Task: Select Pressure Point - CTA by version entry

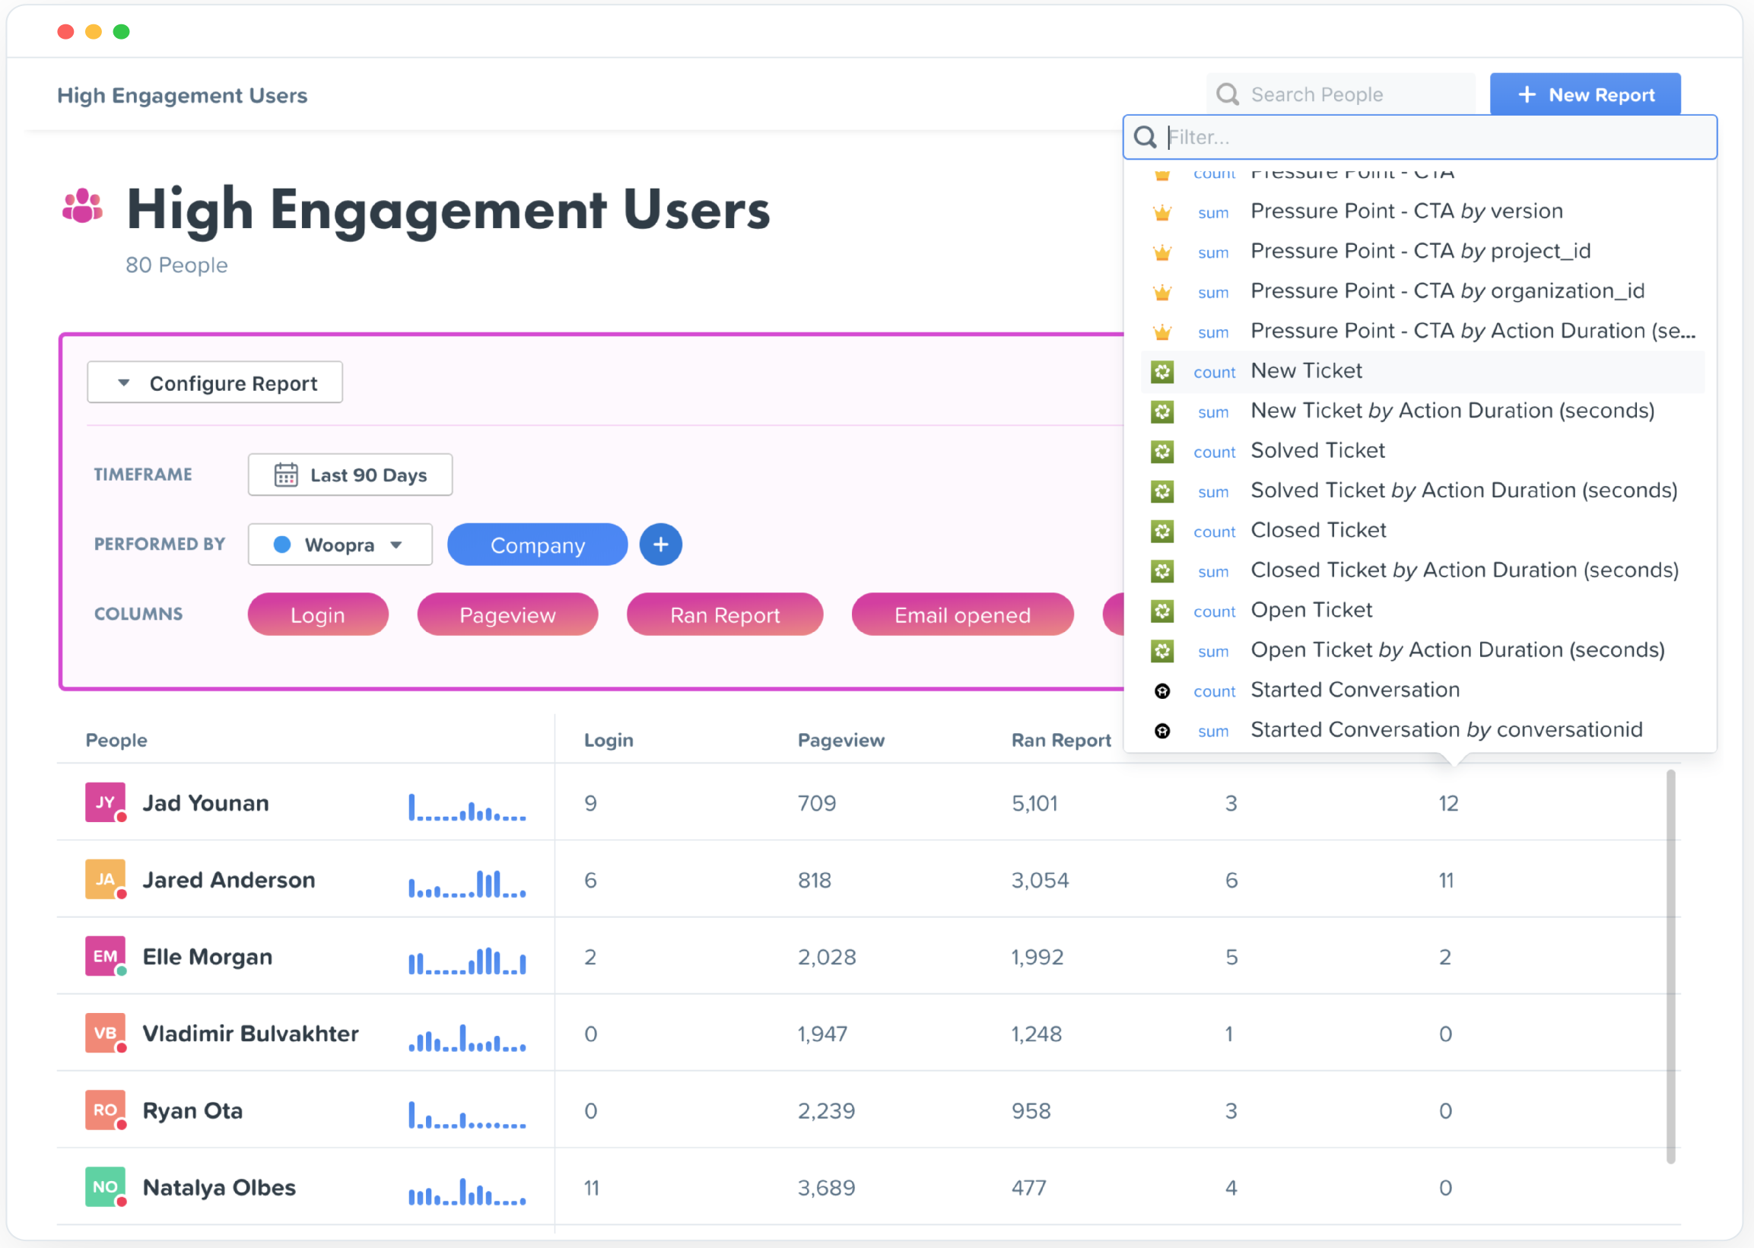Action: [x=1422, y=212]
